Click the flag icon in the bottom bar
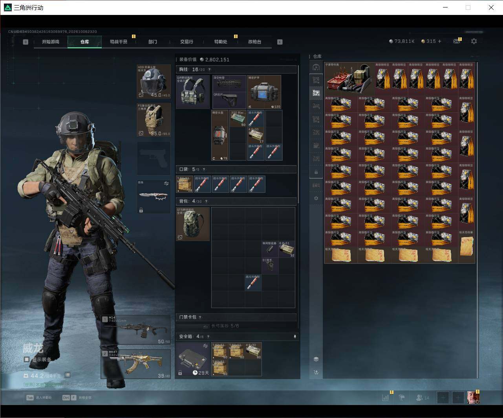The width and height of the screenshot is (503, 418). (x=402, y=398)
